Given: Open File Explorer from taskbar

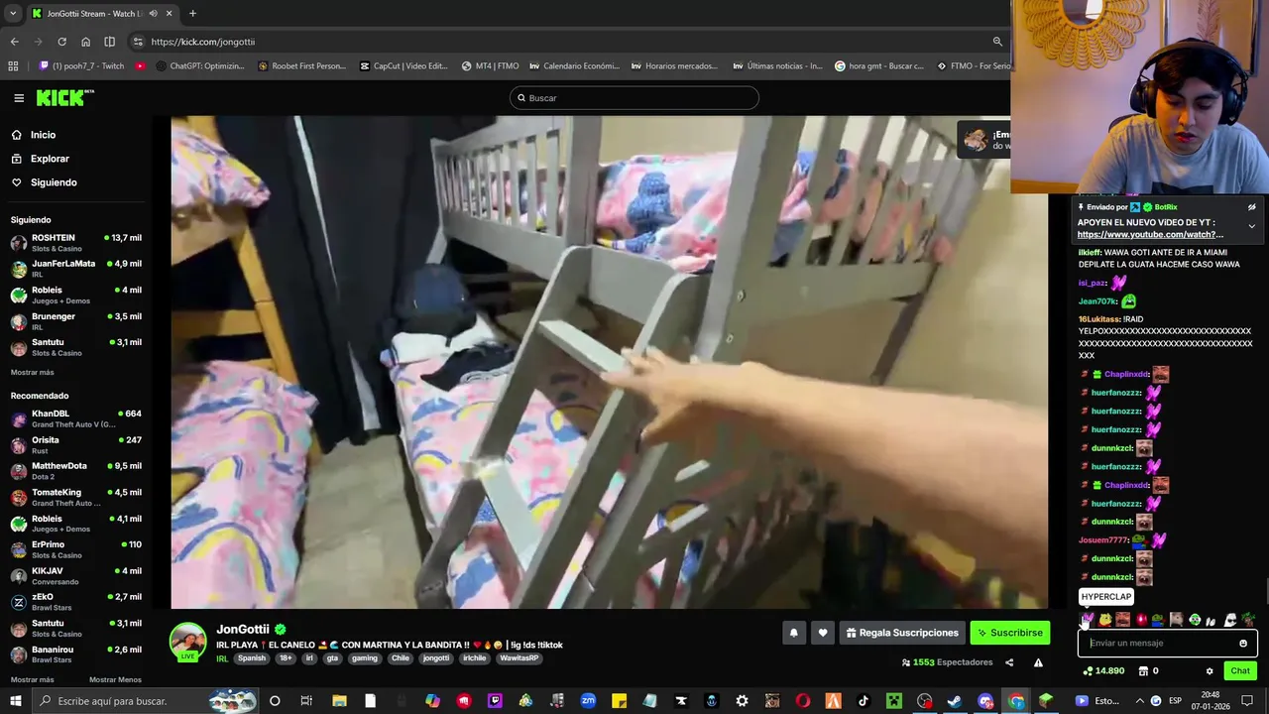Looking at the screenshot, I should click(339, 701).
